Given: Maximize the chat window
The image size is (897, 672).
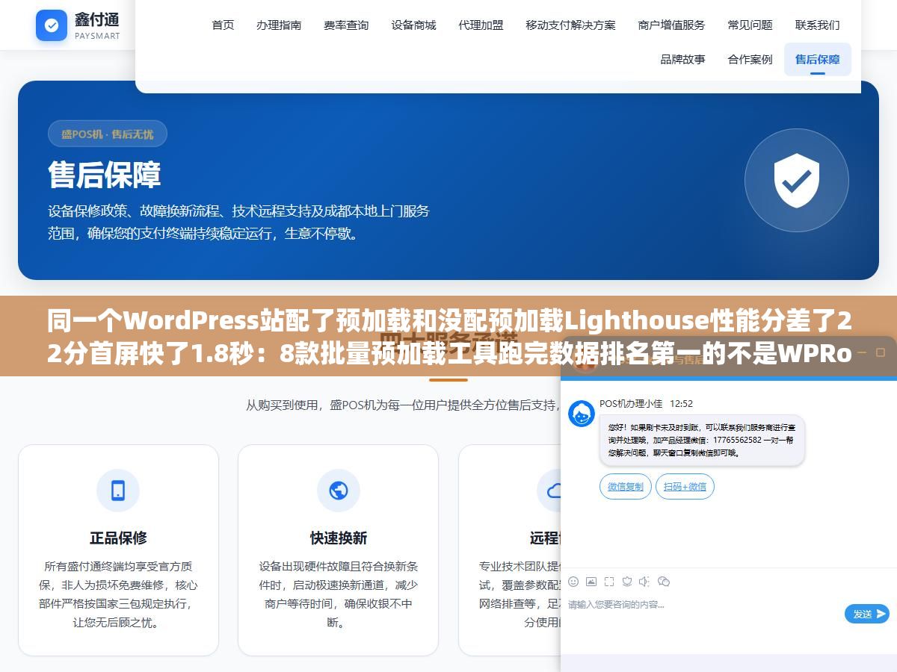Looking at the screenshot, I should coord(881,352).
